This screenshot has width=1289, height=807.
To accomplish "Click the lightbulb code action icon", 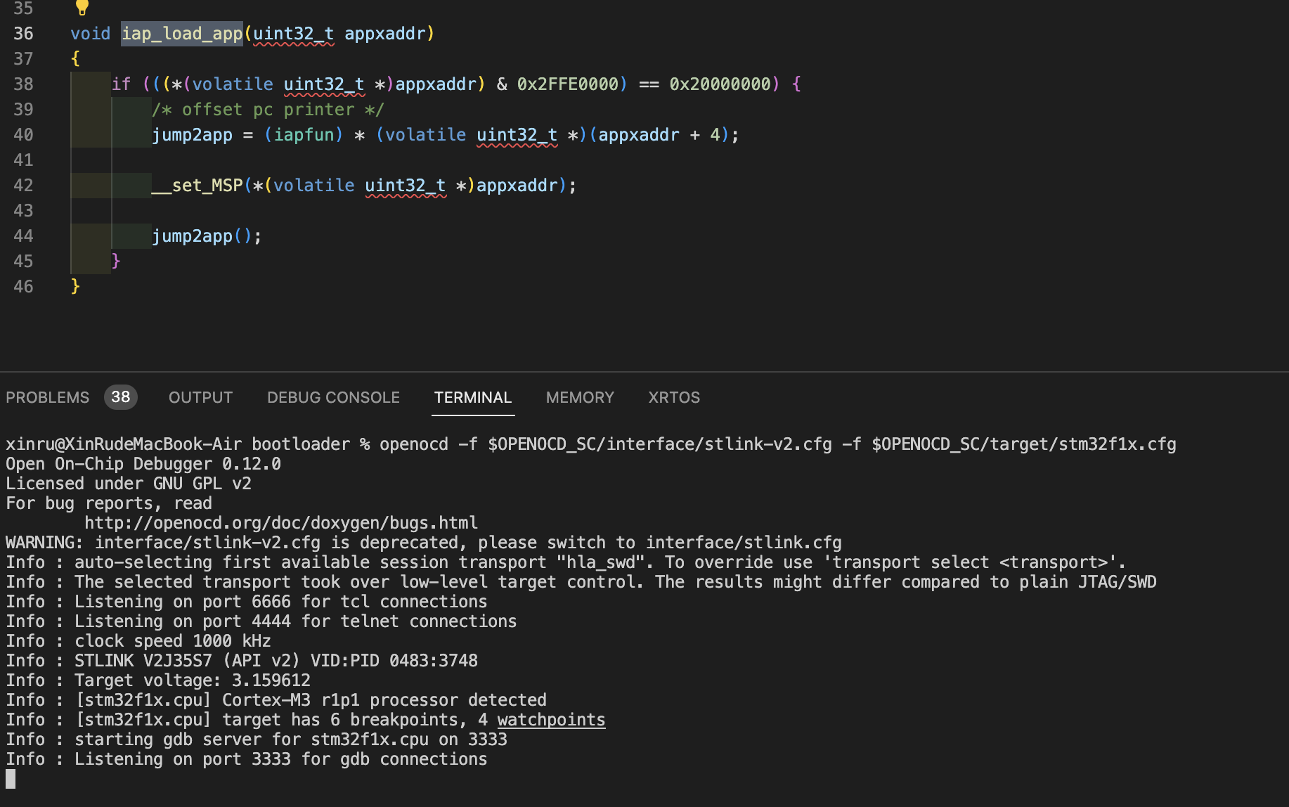I will click(x=82, y=7).
